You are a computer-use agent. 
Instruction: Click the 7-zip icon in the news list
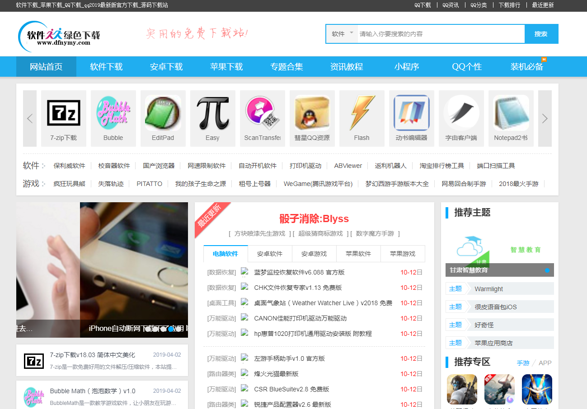(34, 361)
